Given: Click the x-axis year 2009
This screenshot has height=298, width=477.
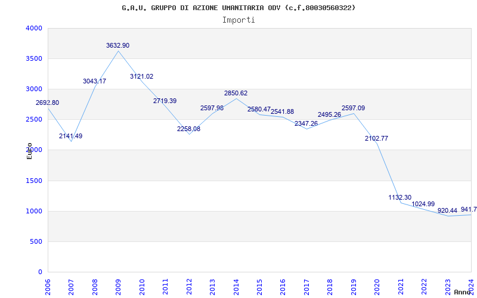Looking at the screenshot, I should (x=118, y=287).
